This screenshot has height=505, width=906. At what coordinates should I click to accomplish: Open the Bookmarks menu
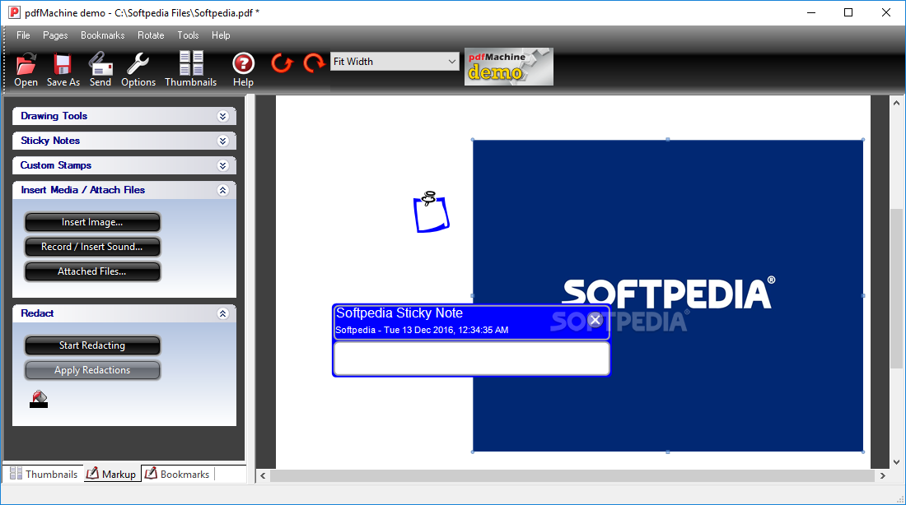tap(103, 35)
